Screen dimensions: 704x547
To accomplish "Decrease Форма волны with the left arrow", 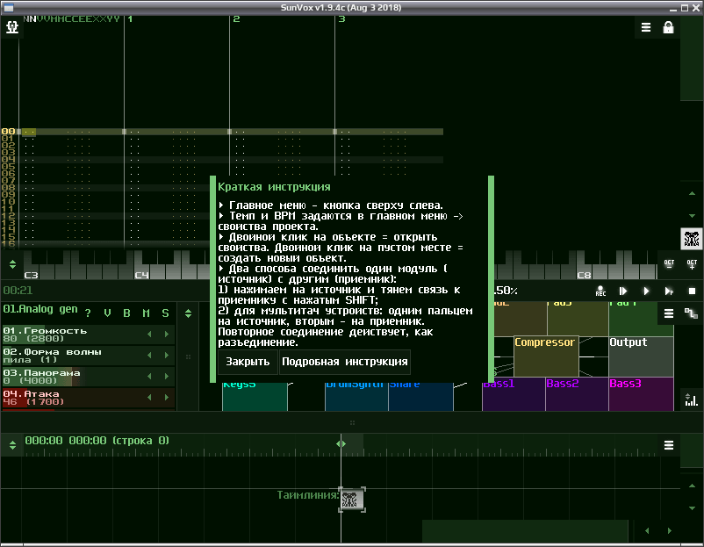I will (149, 356).
